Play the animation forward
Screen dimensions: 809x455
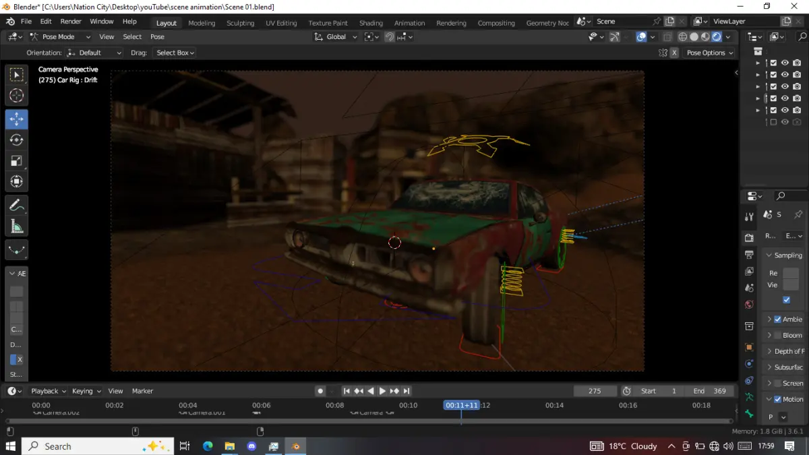click(x=382, y=391)
